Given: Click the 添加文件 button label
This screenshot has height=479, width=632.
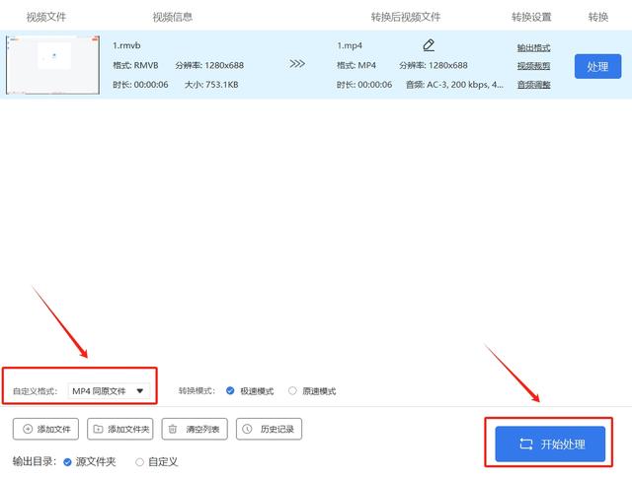Looking at the screenshot, I should [53, 429].
